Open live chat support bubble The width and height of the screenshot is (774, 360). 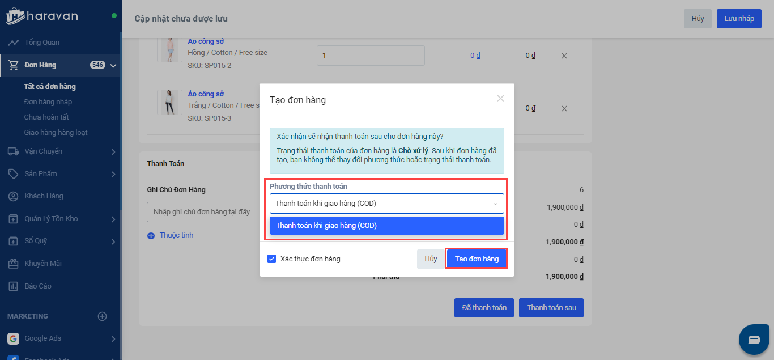point(754,340)
